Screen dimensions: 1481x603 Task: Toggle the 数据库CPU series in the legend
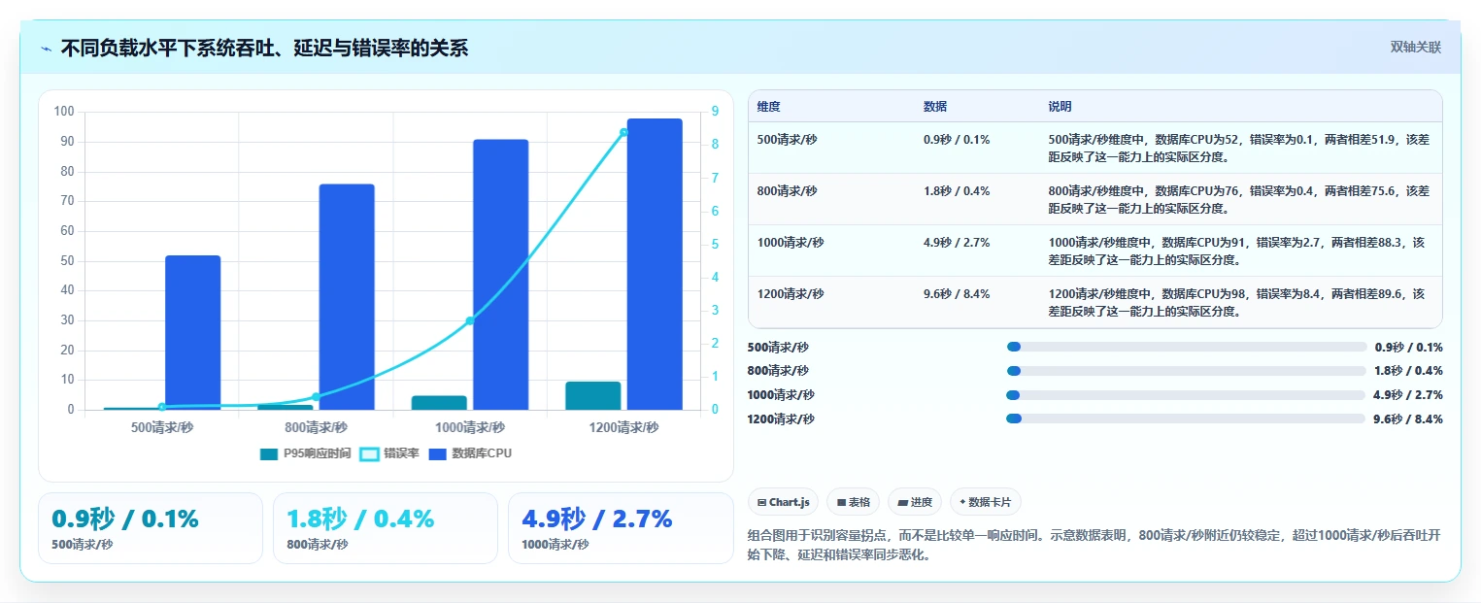pyautogui.click(x=469, y=453)
